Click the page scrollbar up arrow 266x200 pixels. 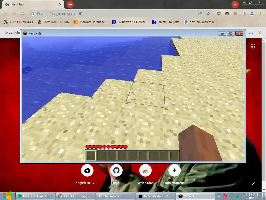264,40
